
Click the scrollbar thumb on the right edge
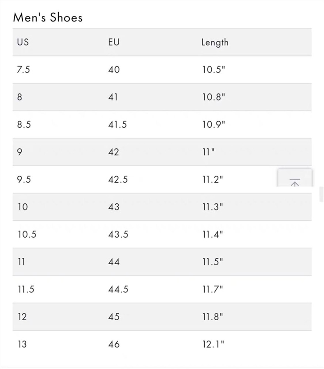coord(321,194)
